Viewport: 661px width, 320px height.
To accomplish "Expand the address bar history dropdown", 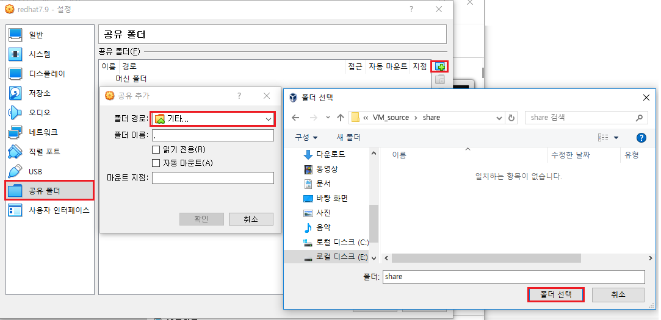I will [x=499, y=118].
